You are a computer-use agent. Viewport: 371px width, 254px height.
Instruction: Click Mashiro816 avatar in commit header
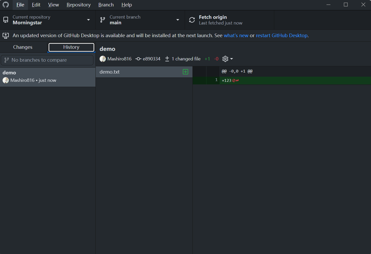[103, 59]
